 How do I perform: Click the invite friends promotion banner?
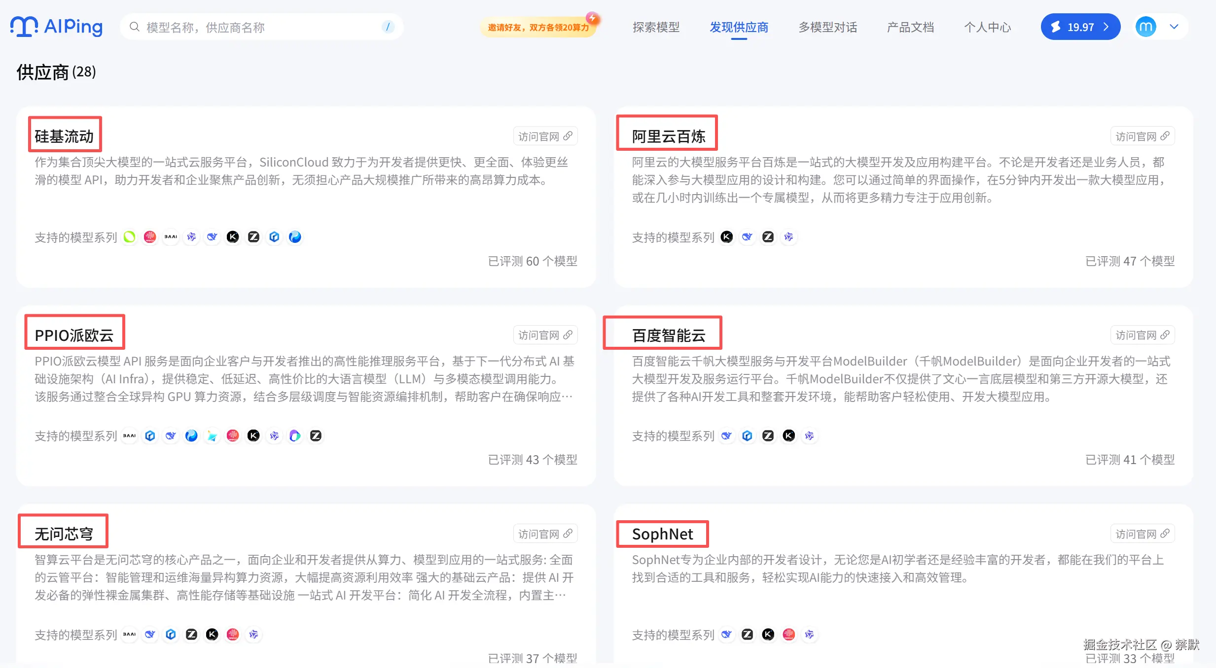pyautogui.click(x=538, y=27)
